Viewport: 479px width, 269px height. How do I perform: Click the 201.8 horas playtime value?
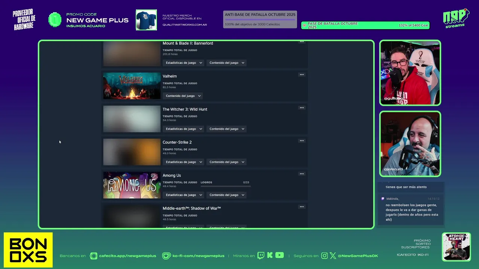point(170,54)
